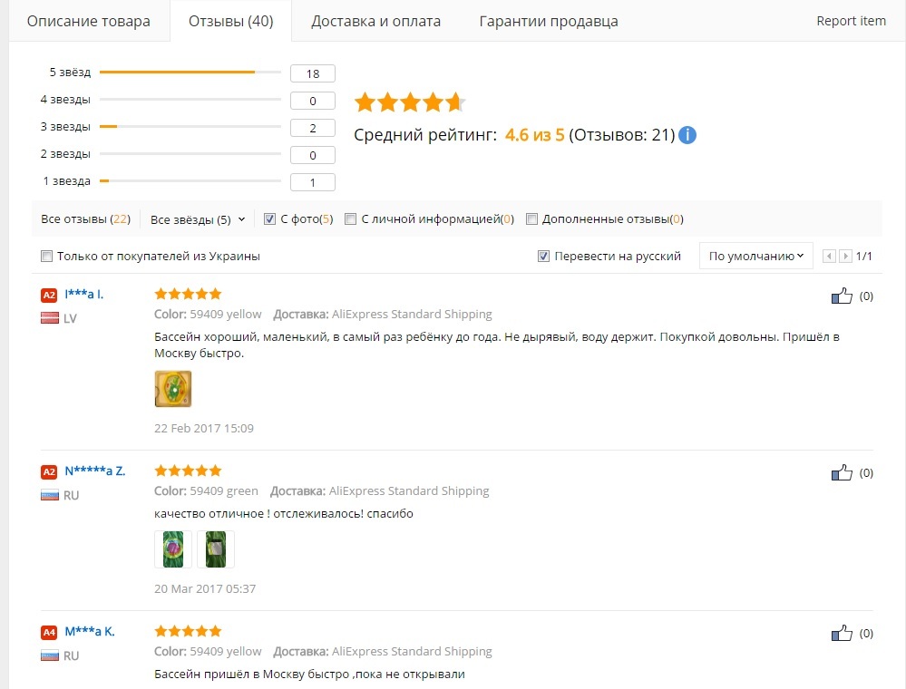Click the A2 buyer level badge of I***a I.
The height and width of the screenshot is (689, 906).
49,295
